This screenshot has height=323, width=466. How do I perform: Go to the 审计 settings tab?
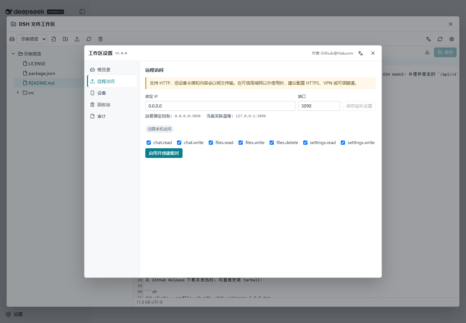coord(112,116)
